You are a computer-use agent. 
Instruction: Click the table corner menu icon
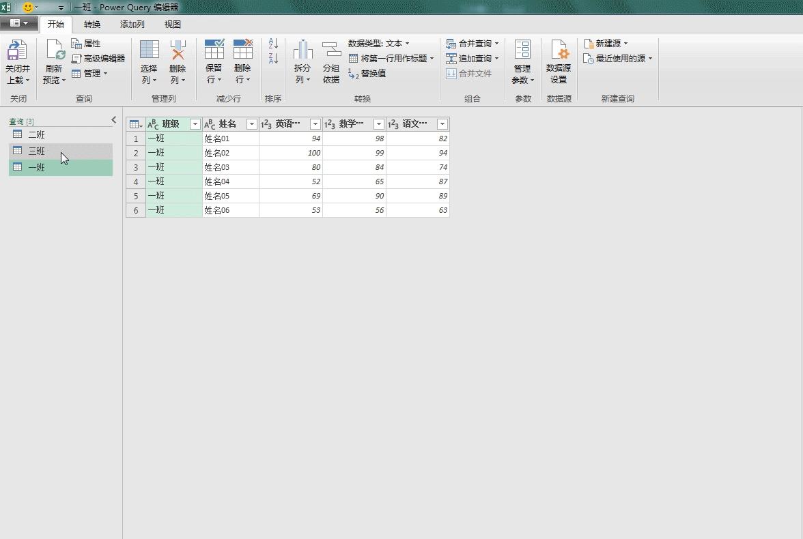[x=135, y=124]
